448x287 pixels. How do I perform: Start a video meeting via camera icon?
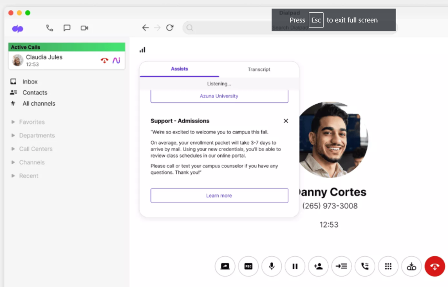[x=84, y=28]
